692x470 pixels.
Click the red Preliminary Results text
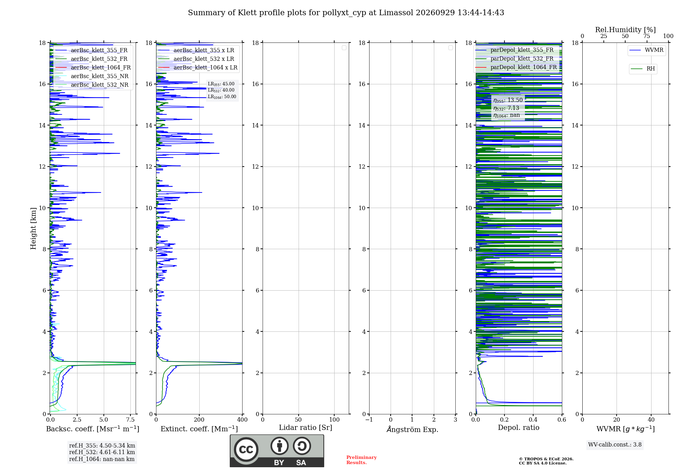click(362, 460)
